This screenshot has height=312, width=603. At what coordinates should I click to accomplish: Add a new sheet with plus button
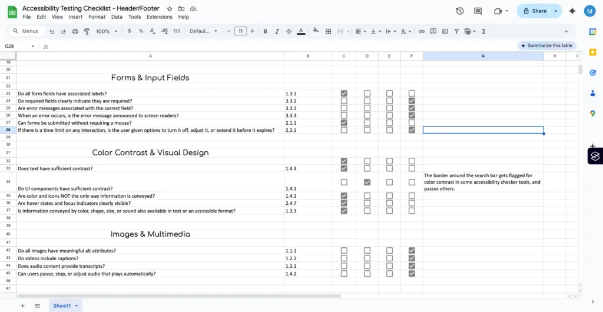coord(23,306)
